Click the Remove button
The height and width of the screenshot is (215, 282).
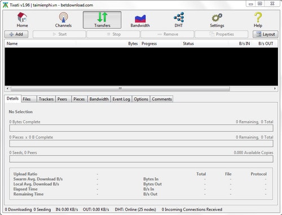[168, 35]
